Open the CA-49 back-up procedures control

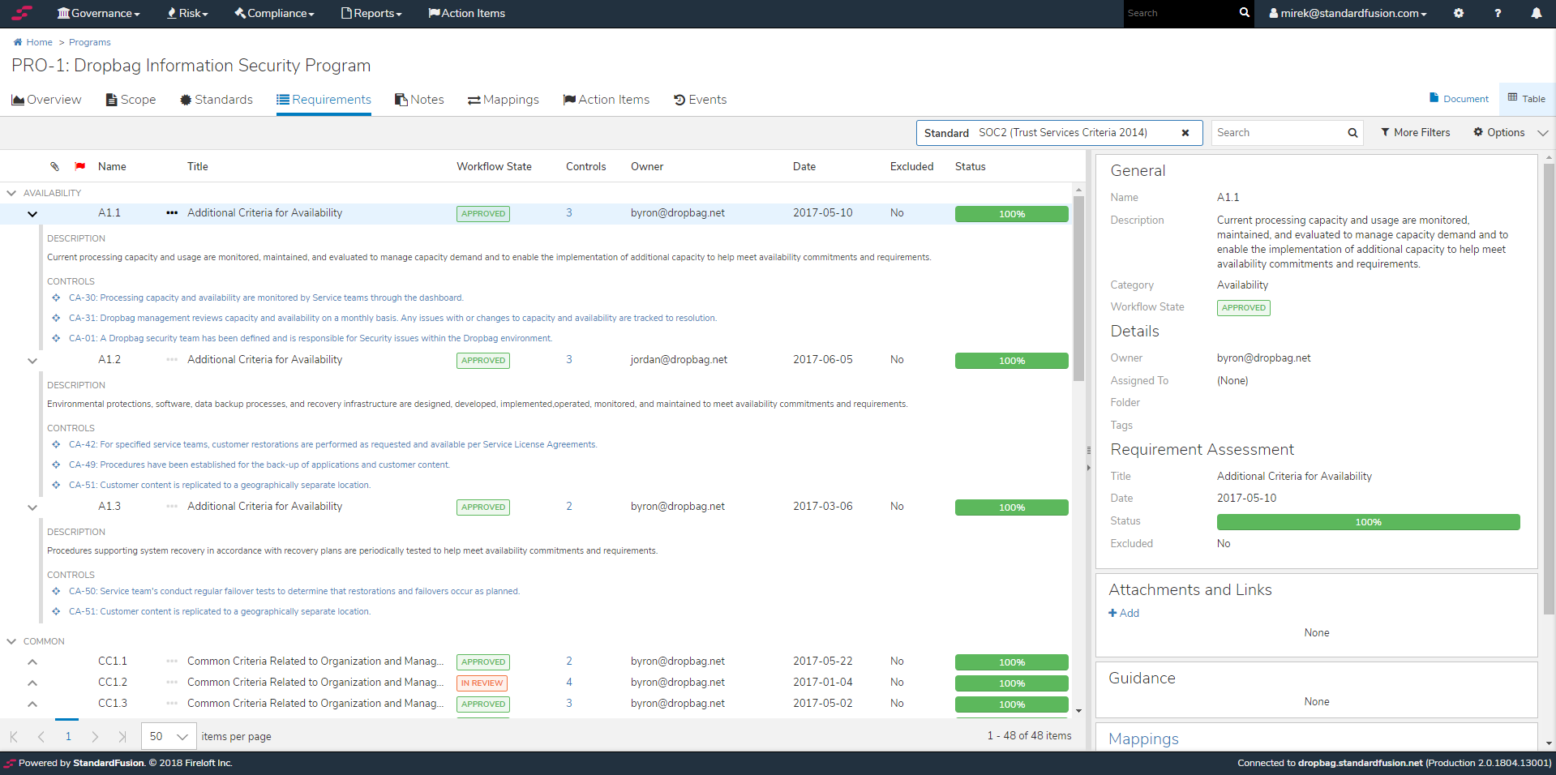pyautogui.click(x=259, y=465)
